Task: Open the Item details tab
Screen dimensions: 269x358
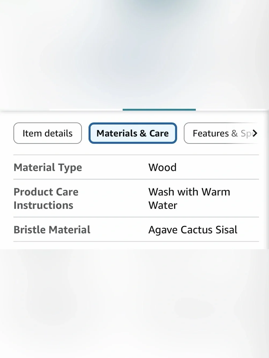Action: click(48, 133)
